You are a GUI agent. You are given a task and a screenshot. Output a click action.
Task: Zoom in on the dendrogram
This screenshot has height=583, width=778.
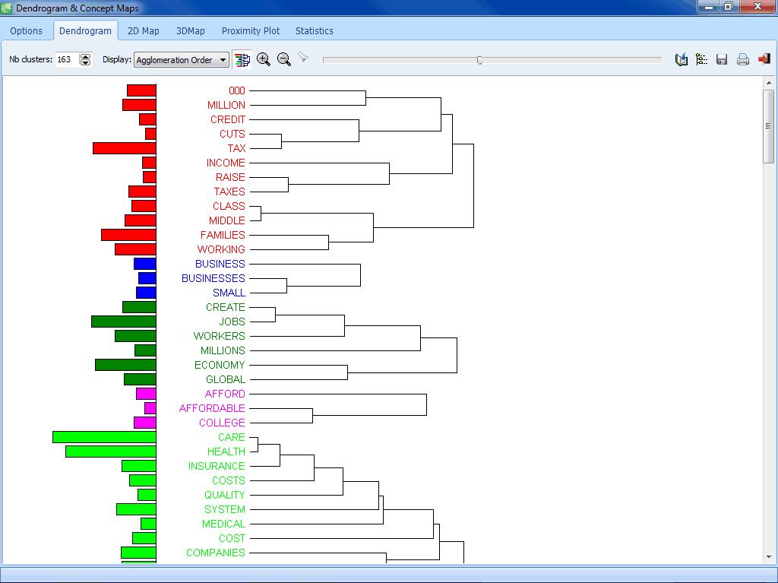264,59
